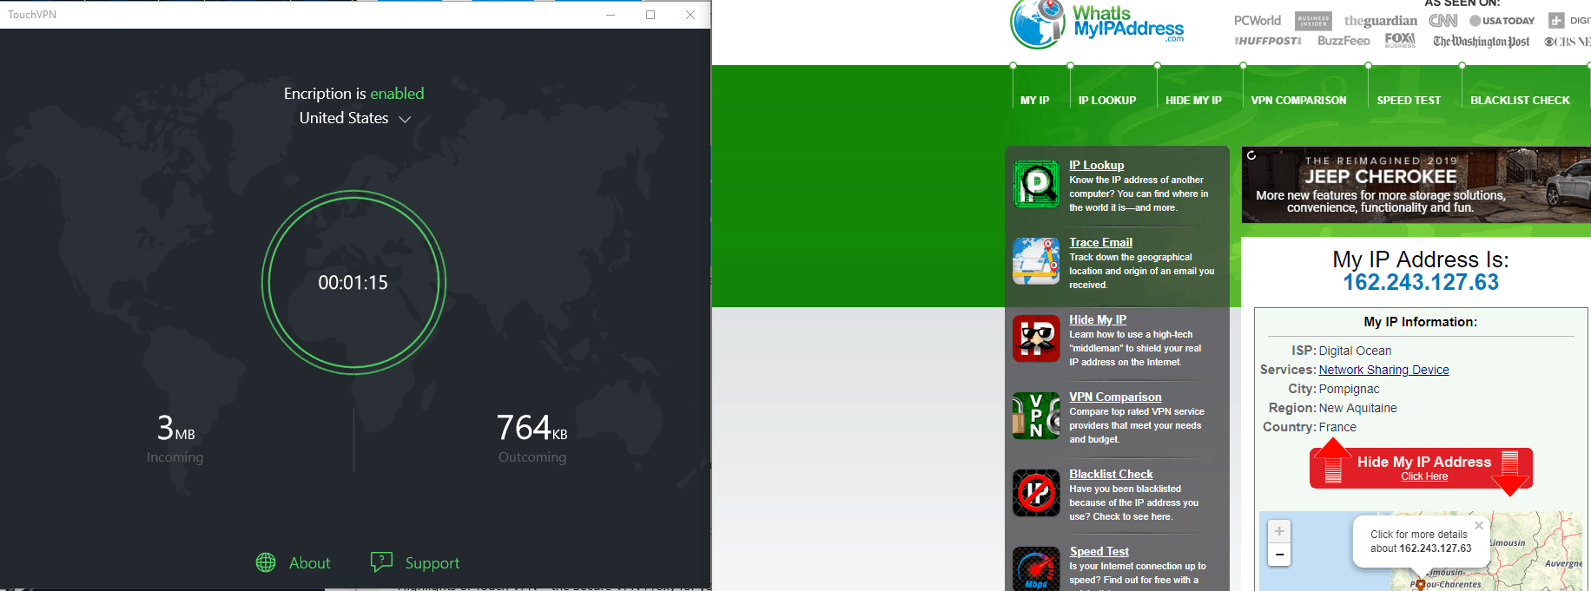Click the USA TODAY press logo

click(x=1502, y=21)
